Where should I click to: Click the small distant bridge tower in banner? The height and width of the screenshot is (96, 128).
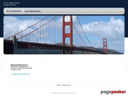105,46
